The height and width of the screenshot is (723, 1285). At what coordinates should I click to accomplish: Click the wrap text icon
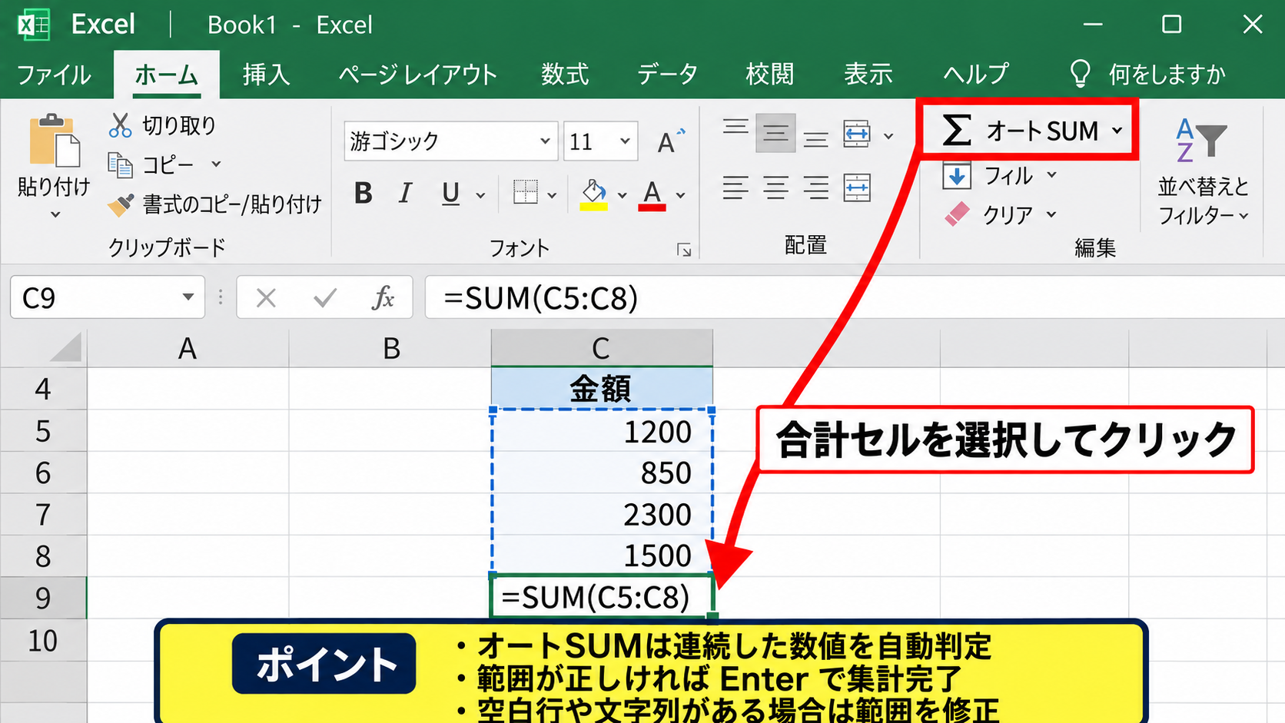(856, 134)
